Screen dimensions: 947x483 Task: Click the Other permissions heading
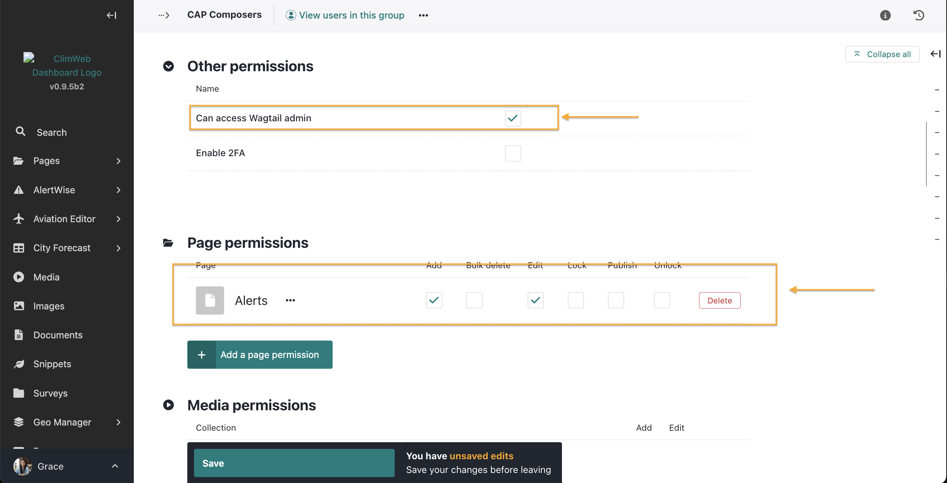pyautogui.click(x=250, y=66)
